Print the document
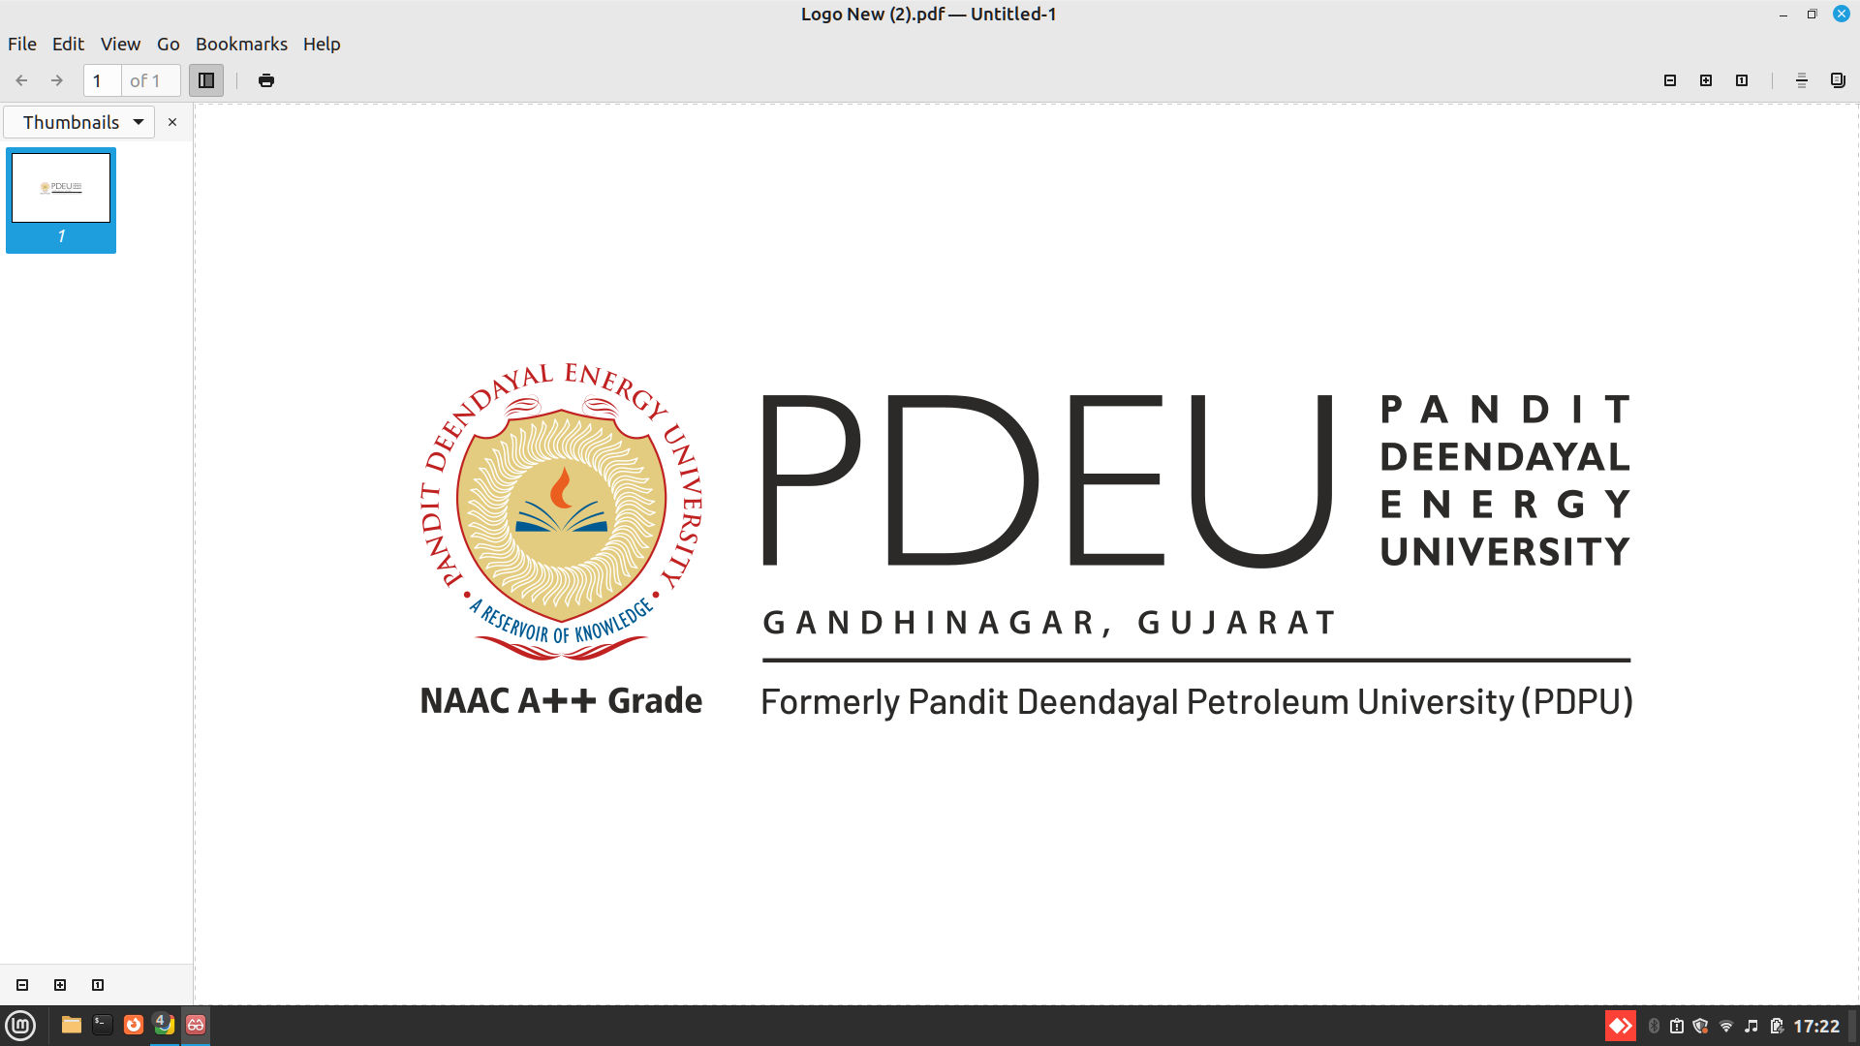 tap(266, 80)
